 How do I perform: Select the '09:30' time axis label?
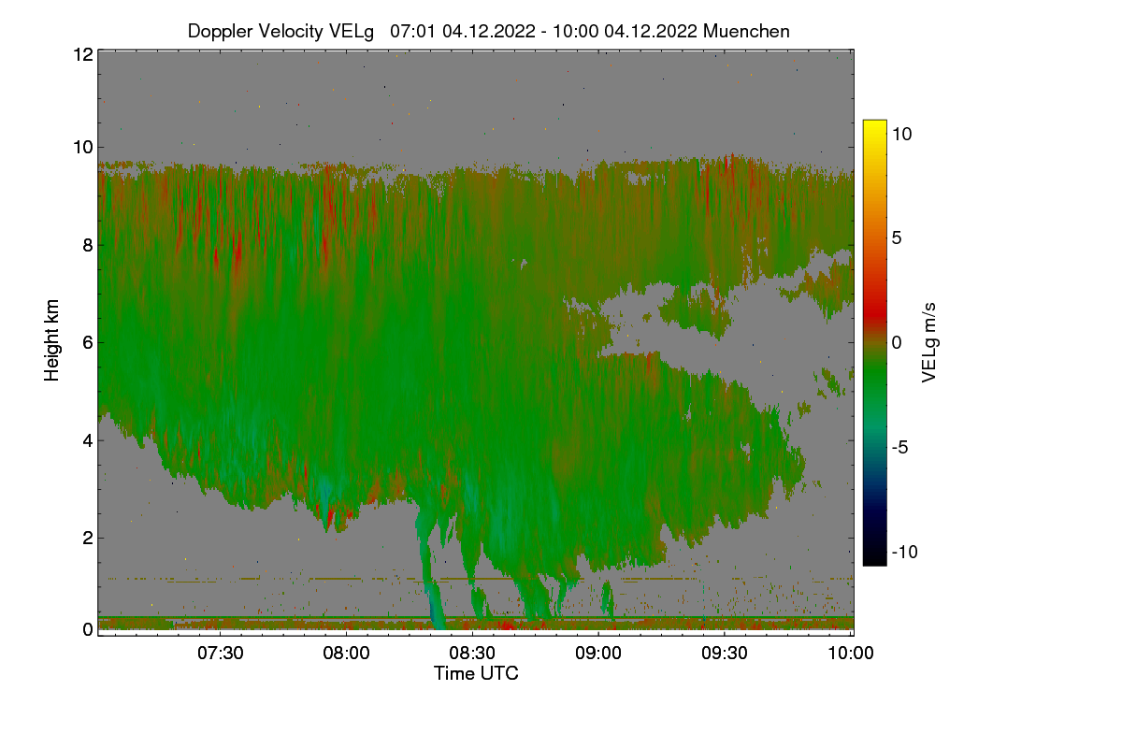tap(725, 654)
